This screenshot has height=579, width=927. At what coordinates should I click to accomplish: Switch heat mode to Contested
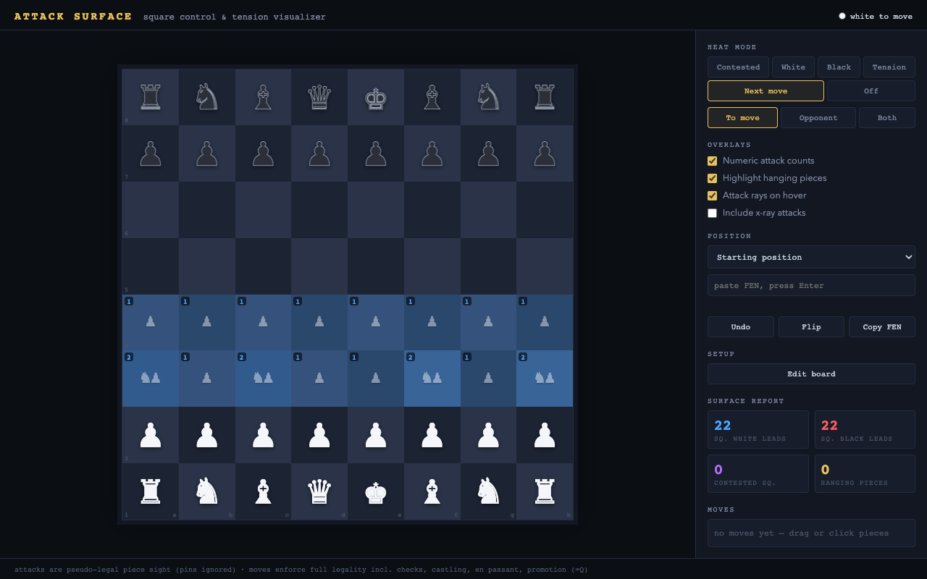coord(738,67)
